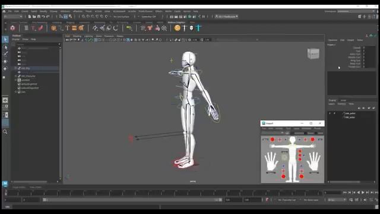This screenshot has height=214, width=380.
Task: Toggle V visibility for the first display layer
Action: 330,114
